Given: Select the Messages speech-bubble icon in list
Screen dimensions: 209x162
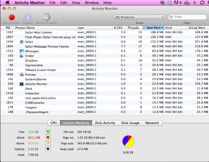Looking at the screenshot, I should pos(22,51).
